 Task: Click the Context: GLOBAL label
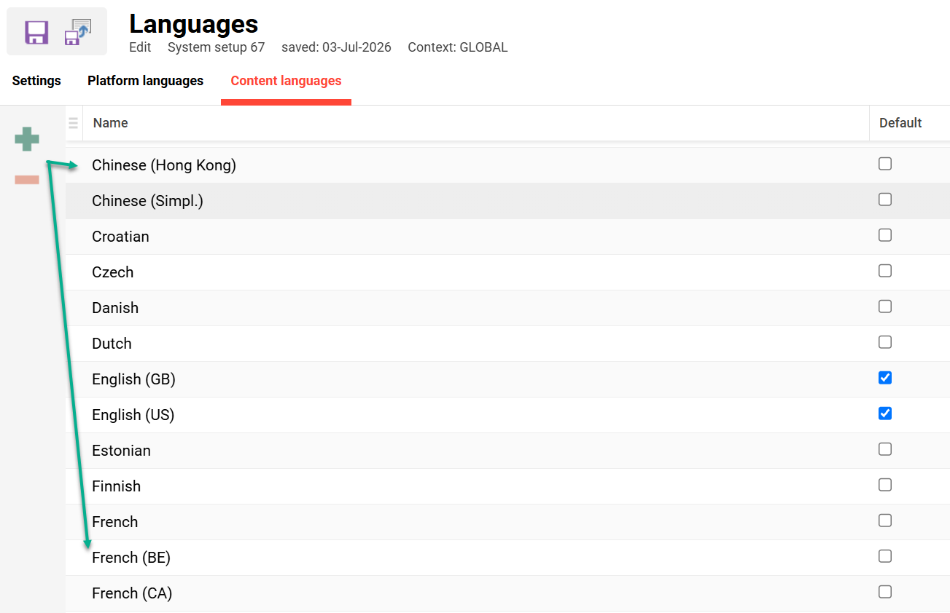click(458, 47)
